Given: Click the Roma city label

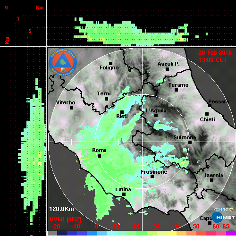Looking at the screenshot, I should 99,150.
